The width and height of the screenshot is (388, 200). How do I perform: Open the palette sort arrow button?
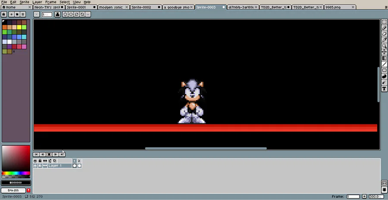coord(11,14)
